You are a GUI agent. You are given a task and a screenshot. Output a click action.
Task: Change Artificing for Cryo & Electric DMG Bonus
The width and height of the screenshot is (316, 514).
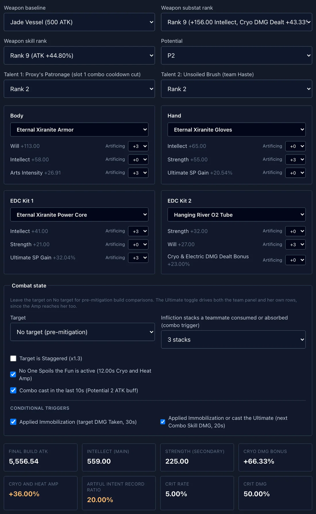295,260
